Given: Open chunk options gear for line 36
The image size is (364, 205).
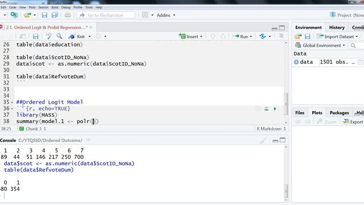Looking at the screenshot, I should 258,109.
